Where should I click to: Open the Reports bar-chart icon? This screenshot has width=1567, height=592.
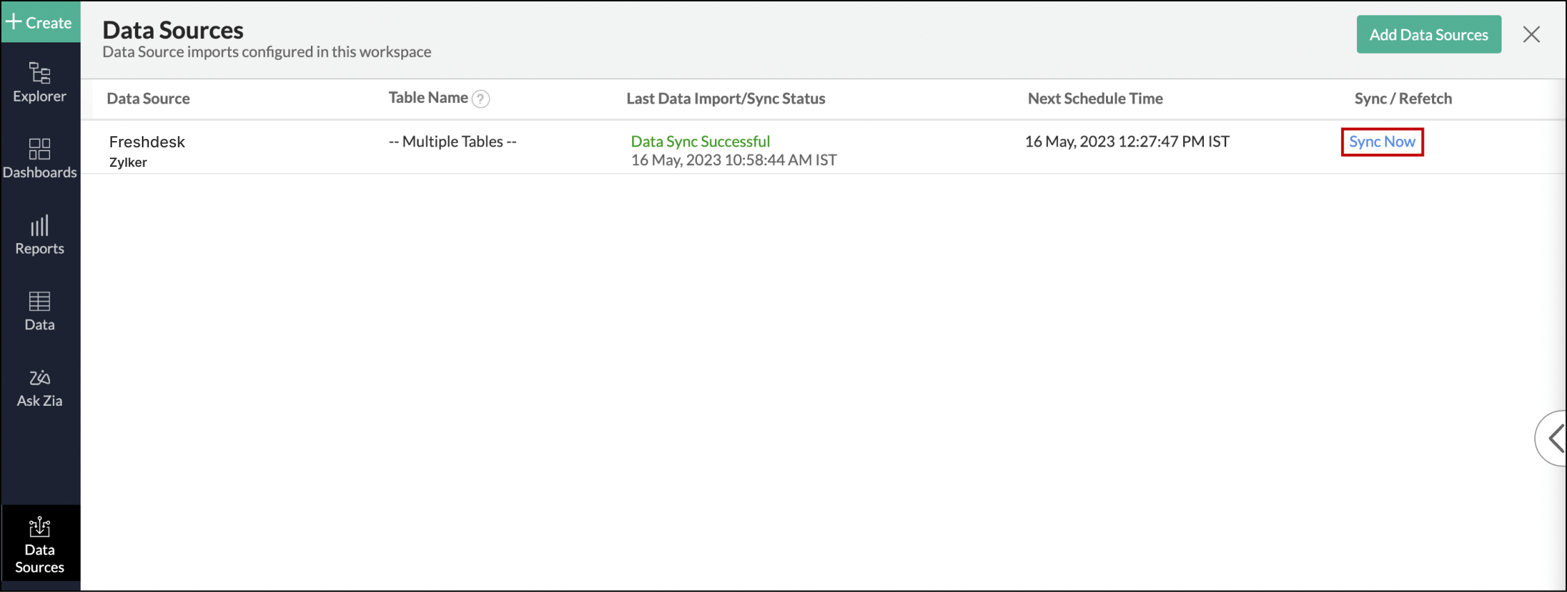pos(40,226)
